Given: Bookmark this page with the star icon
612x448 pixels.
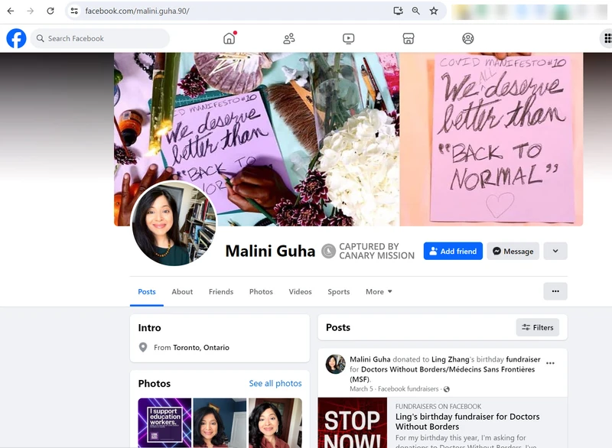Looking at the screenshot, I should point(434,11).
